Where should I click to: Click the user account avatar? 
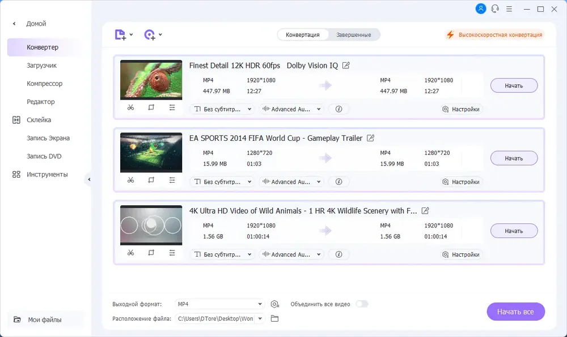click(x=481, y=8)
